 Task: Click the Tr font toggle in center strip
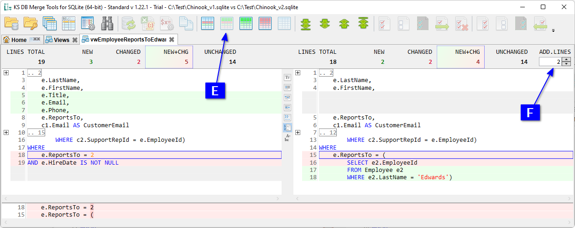(x=287, y=78)
